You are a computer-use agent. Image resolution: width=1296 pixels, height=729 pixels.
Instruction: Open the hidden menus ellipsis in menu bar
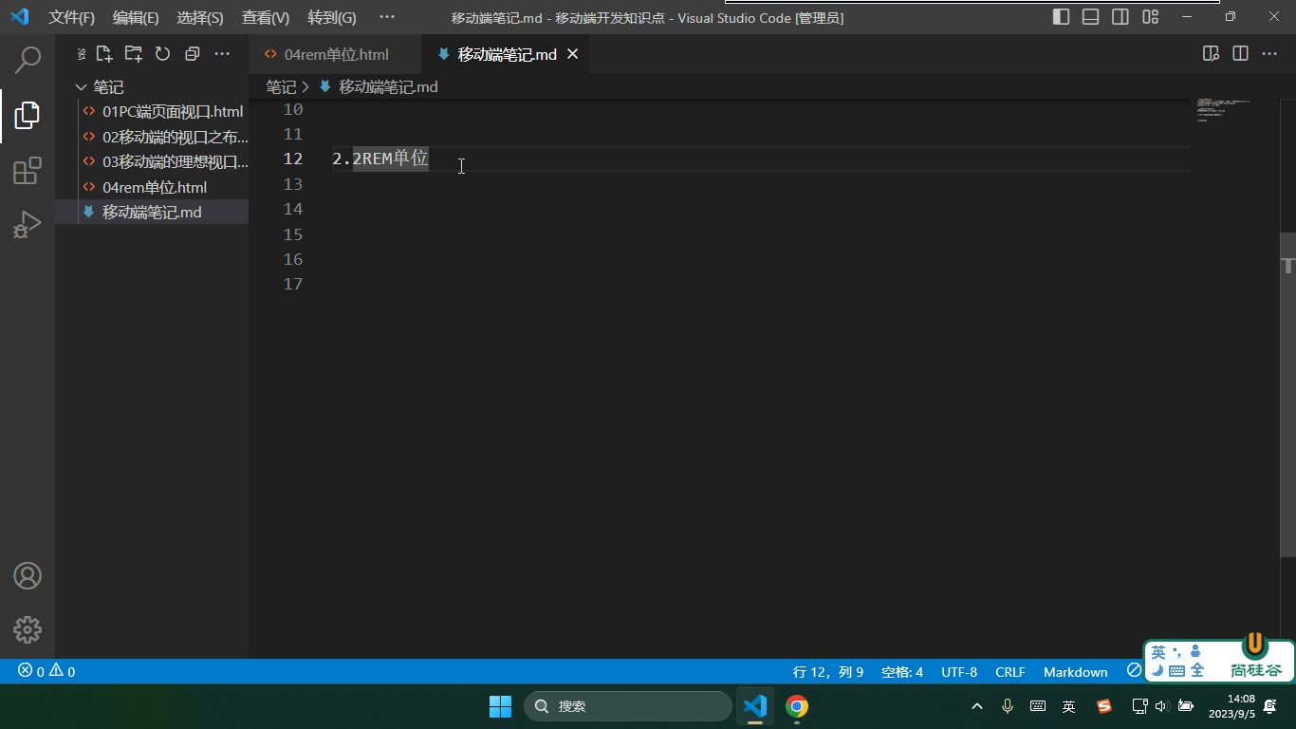coord(386,17)
